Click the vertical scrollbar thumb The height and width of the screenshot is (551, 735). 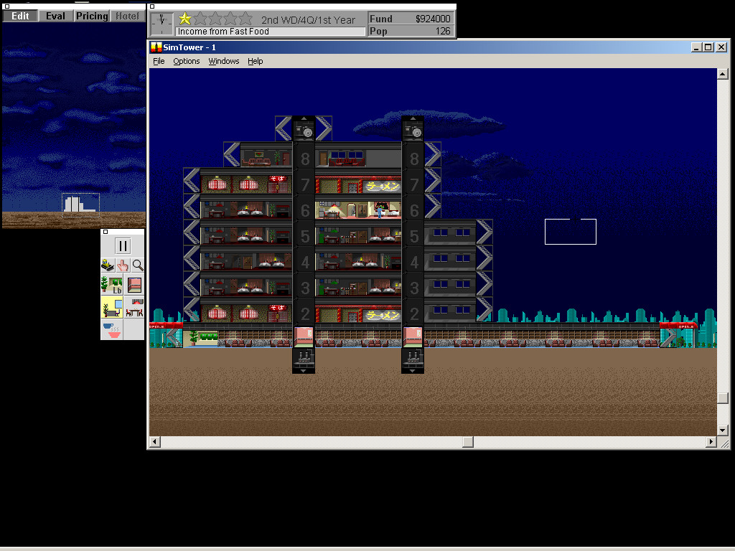[x=722, y=397]
